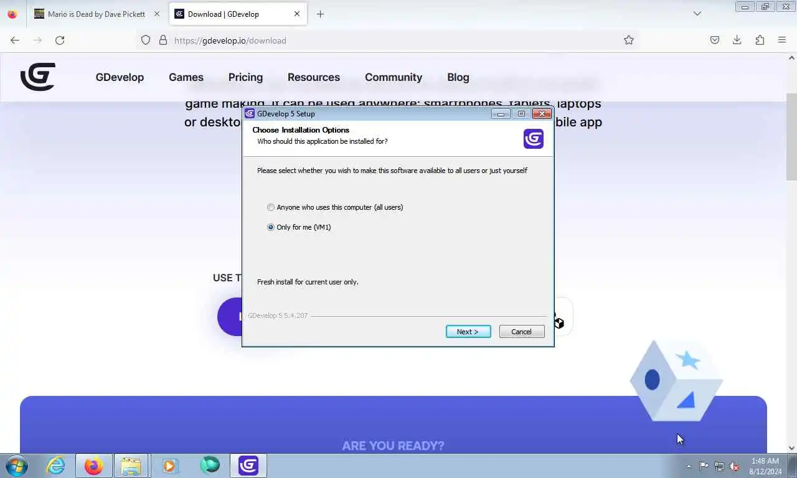
Task: Click the GDevelop Setup title bar icon
Action: coord(250,113)
